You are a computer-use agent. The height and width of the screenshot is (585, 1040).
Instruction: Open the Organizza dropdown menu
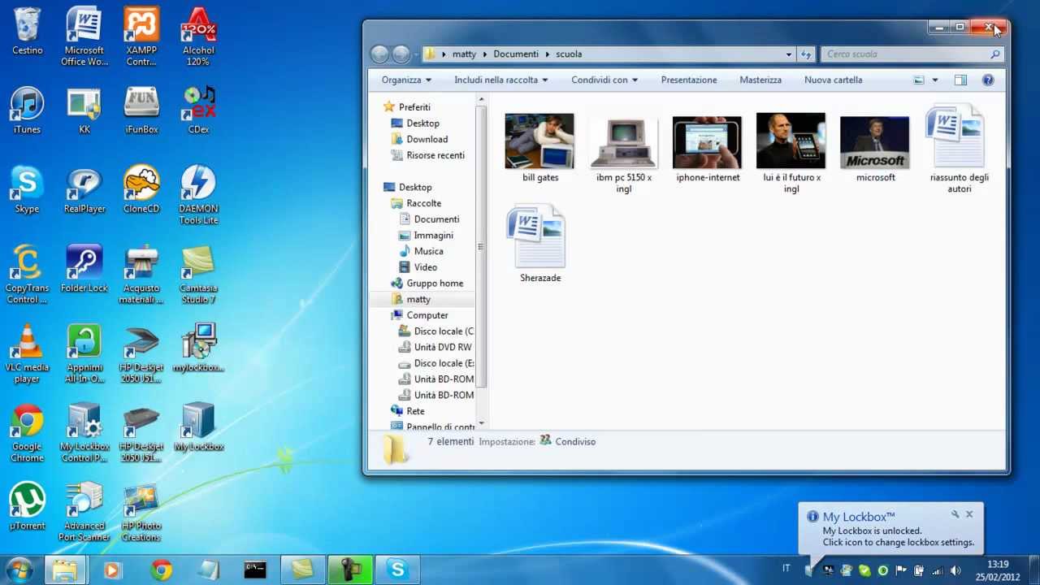[x=406, y=80]
